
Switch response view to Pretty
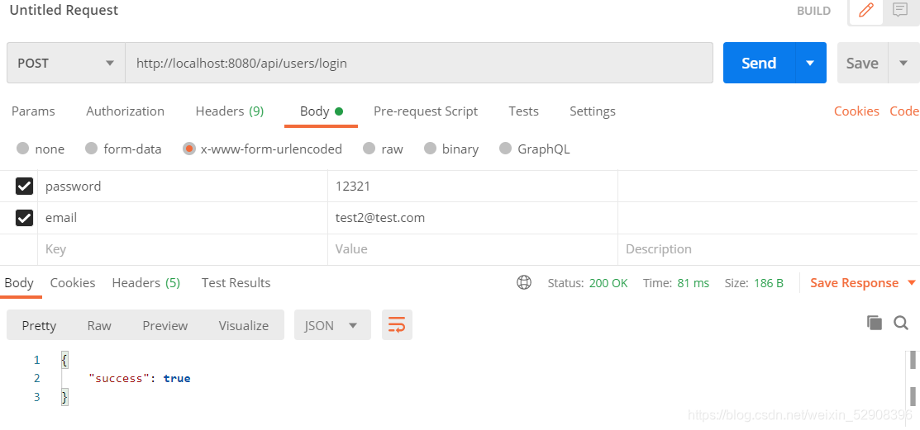40,325
